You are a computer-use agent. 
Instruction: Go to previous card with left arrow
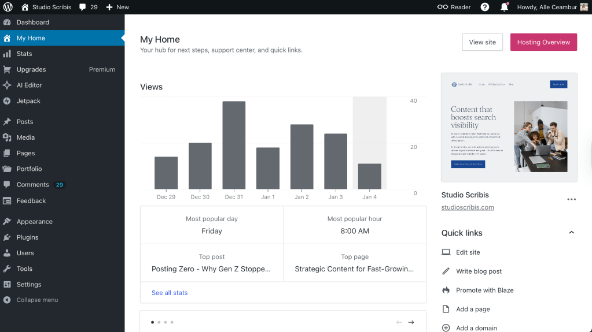pyautogui.click(x=399, y=322)
